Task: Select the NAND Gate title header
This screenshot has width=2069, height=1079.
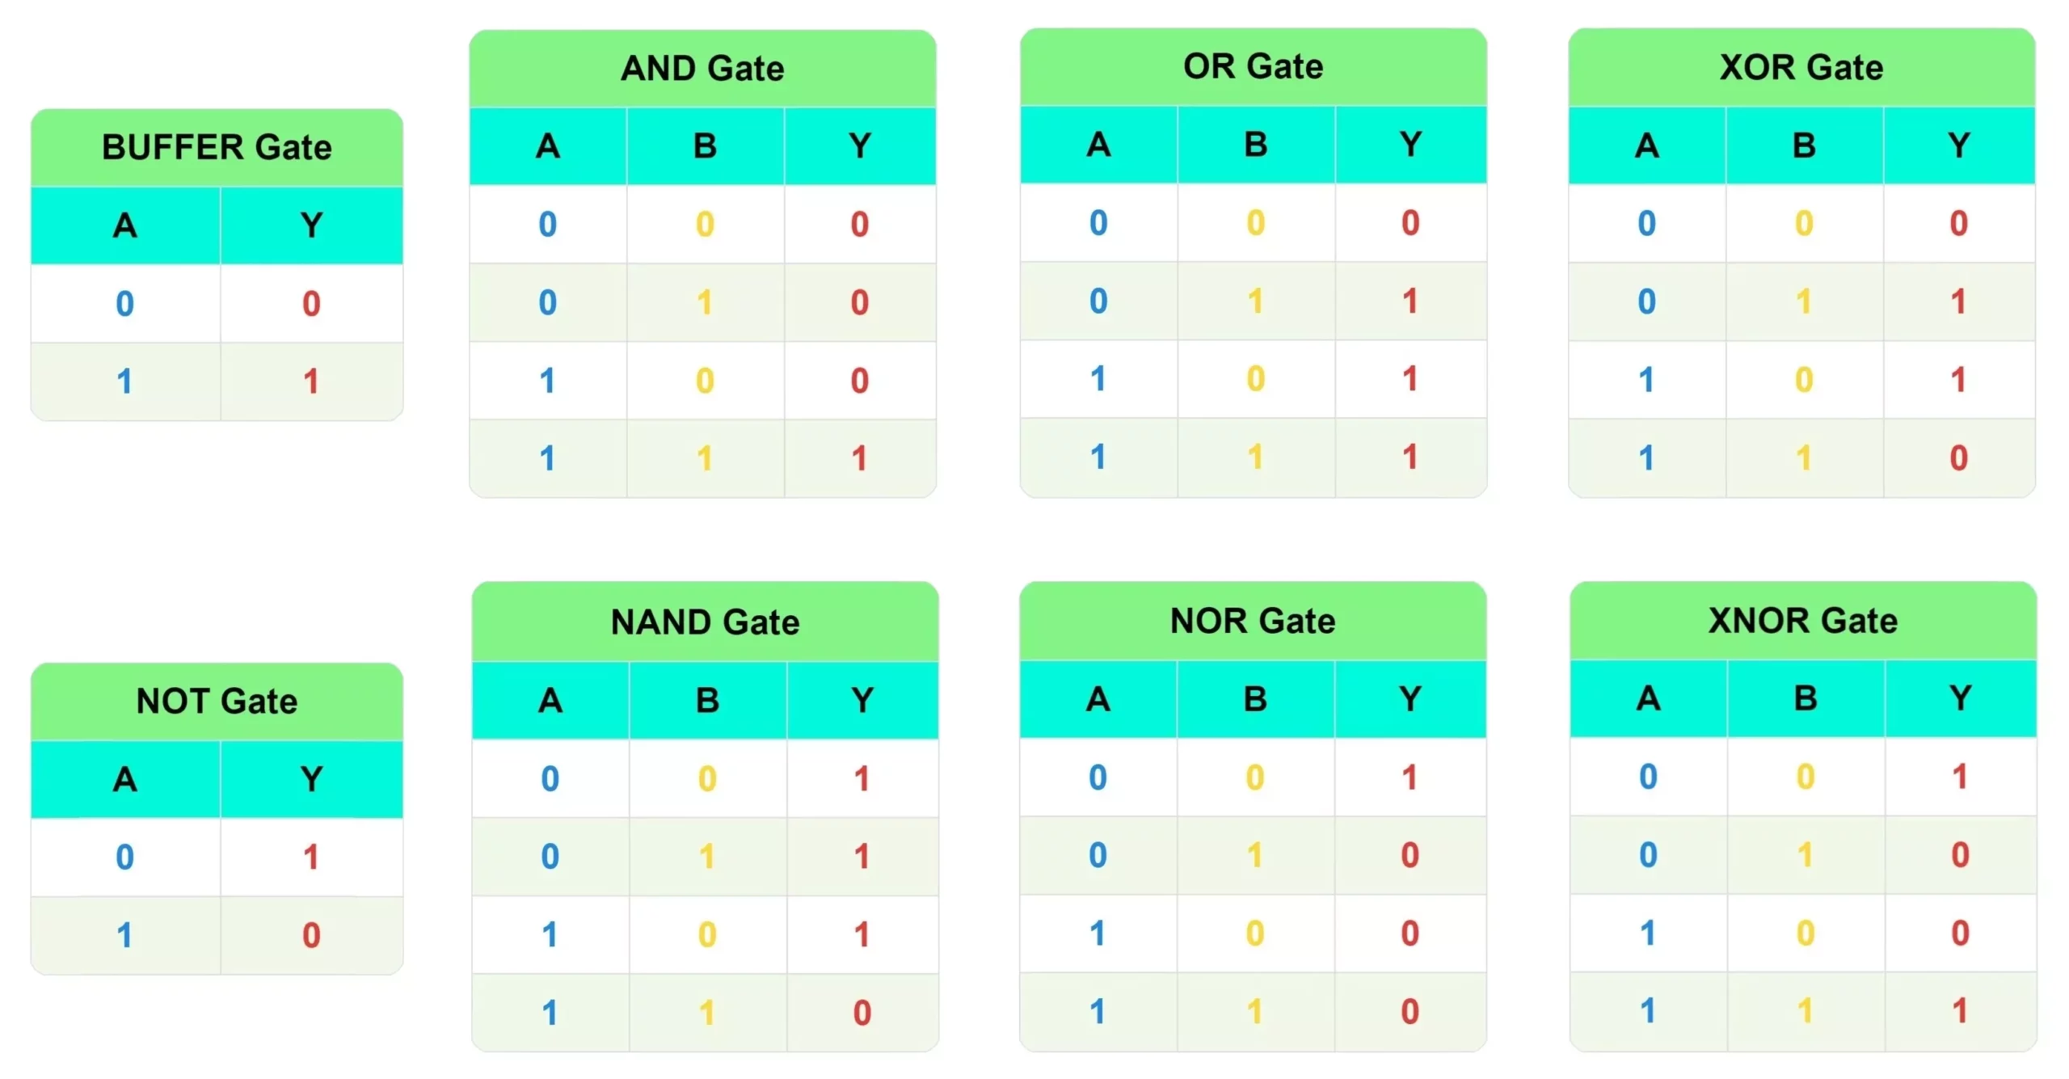Action: coord(705,622)
